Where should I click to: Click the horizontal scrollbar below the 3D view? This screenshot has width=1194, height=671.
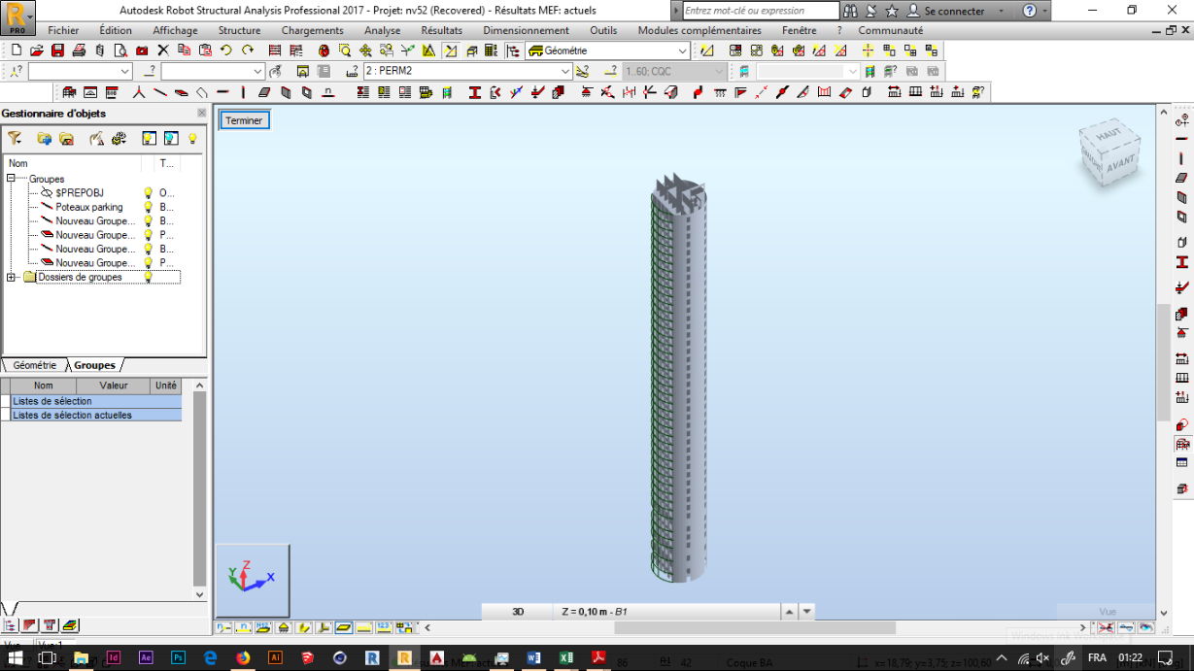[x=754, y=627]
